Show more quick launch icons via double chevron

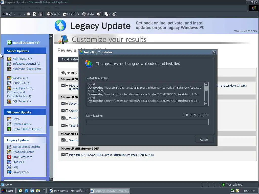coord(44,190)
